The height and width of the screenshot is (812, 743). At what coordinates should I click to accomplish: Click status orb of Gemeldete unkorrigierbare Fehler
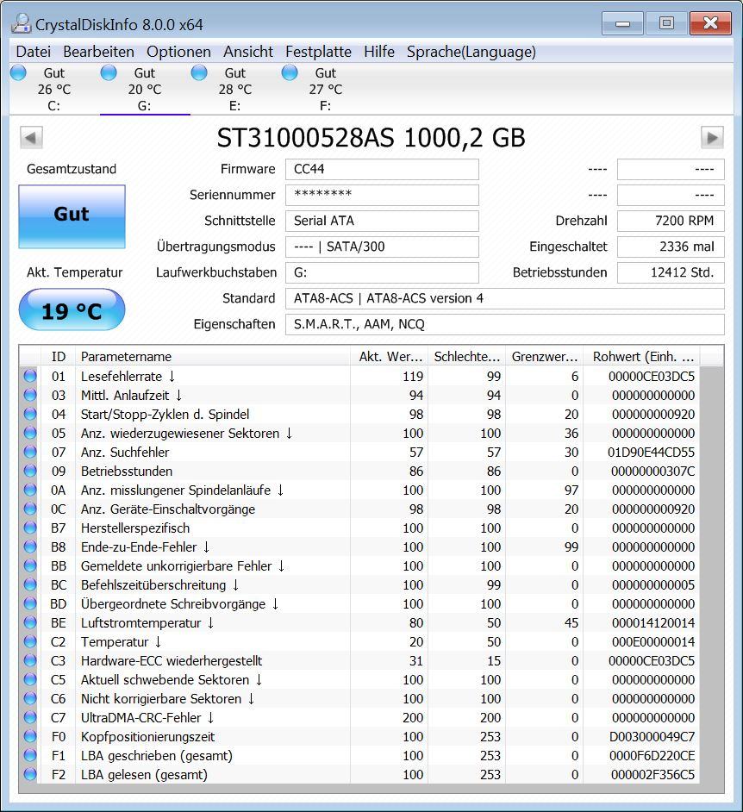30,565
